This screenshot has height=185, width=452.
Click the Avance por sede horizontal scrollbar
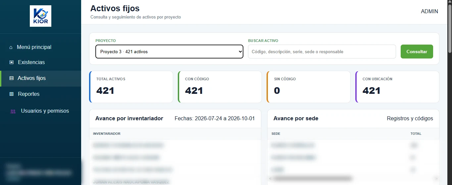pyautogui.click(x=313, y=178)
